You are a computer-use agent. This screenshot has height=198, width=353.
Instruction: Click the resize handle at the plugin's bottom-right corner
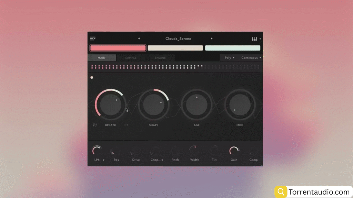(x=261, y=165)
